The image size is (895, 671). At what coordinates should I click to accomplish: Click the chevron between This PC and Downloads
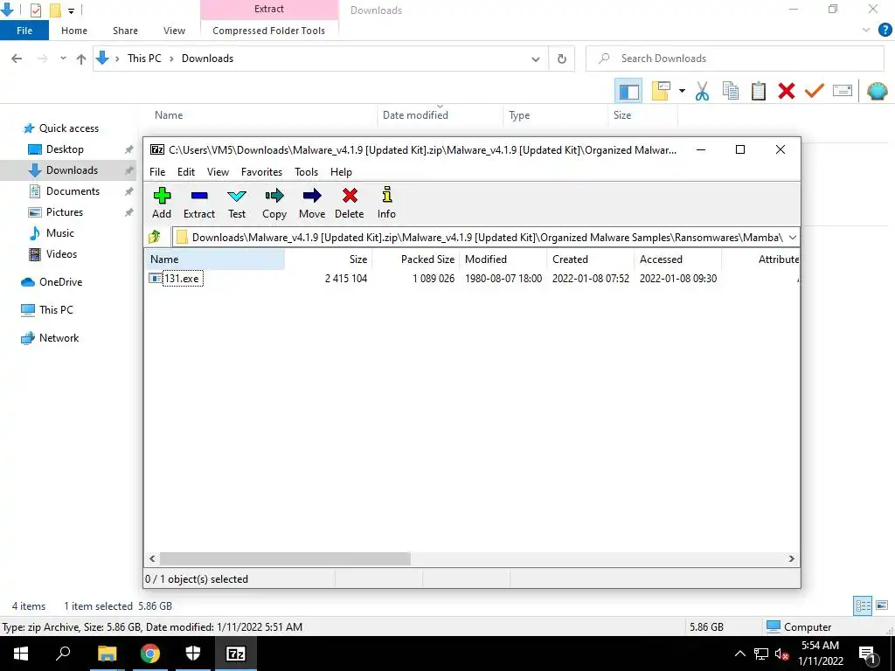coord(171,59)
